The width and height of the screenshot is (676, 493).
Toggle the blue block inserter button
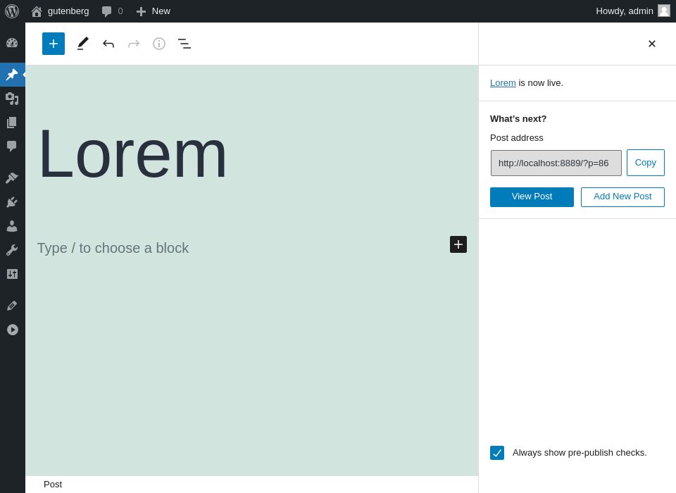click(54, 44)
